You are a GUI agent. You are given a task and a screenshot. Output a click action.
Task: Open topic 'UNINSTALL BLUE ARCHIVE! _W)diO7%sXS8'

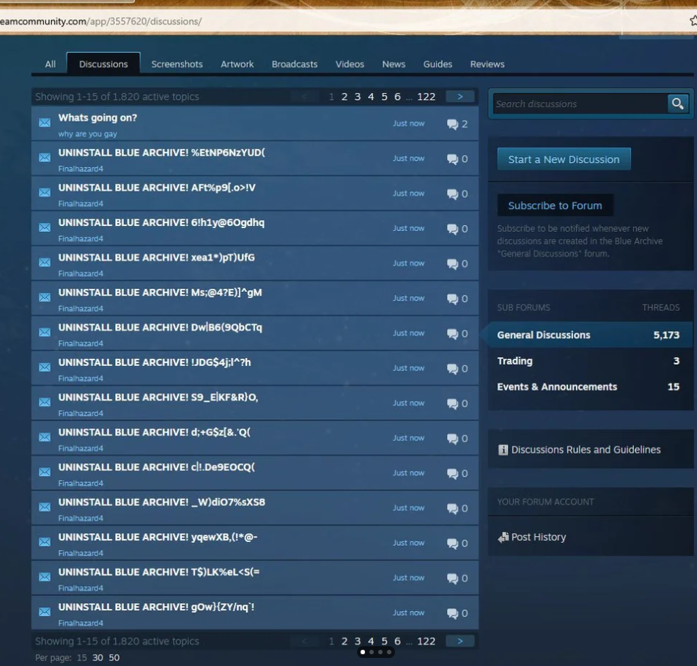161,502
